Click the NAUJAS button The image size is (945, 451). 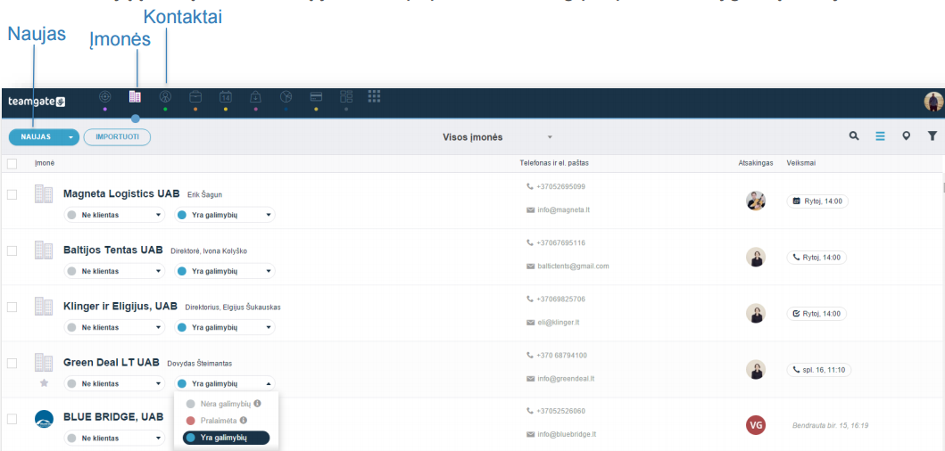pos(37,137)
